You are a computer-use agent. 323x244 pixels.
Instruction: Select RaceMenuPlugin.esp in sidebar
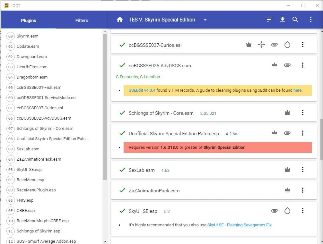[36, 190]
